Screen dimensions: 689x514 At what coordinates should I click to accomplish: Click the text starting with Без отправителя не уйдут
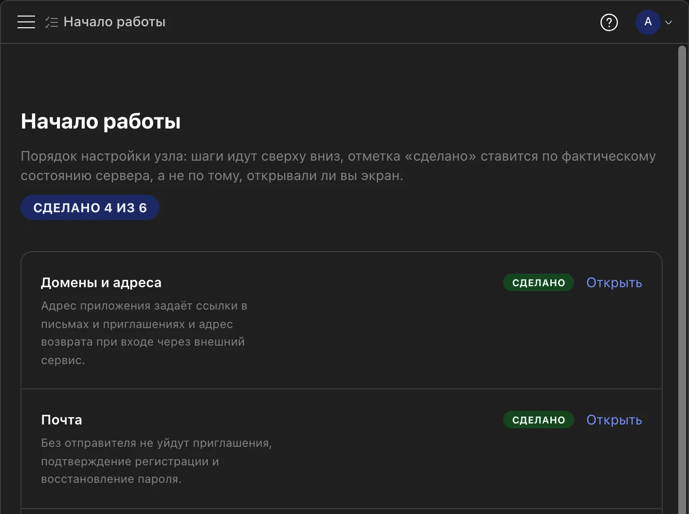[x=156, y=461]
